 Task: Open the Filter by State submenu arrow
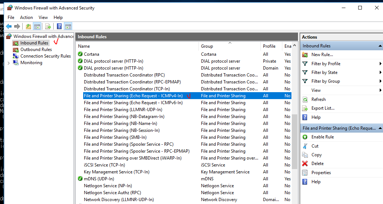(x=380, y=72)
